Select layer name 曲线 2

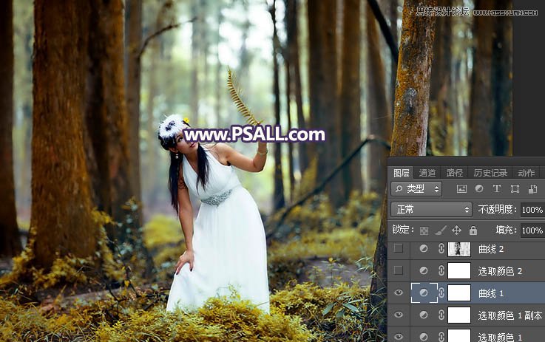[491, 249]
